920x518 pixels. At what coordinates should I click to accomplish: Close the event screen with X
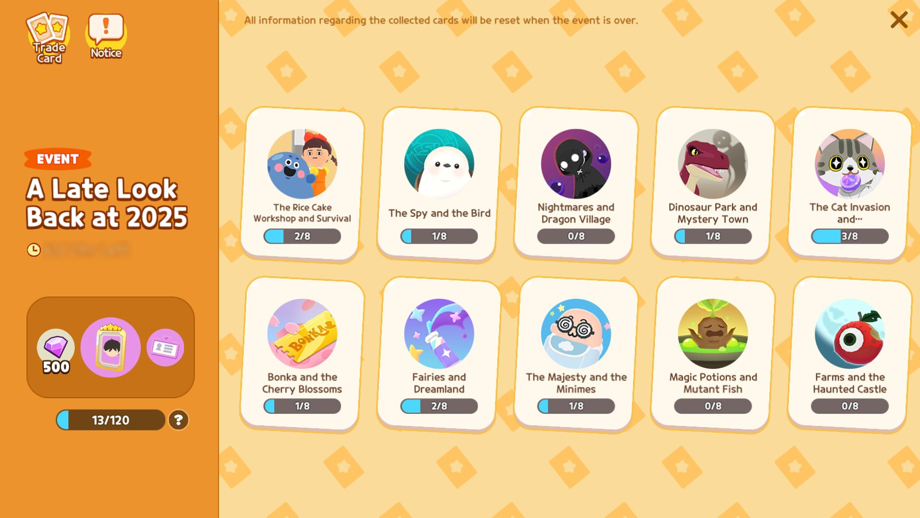[899, 20]
